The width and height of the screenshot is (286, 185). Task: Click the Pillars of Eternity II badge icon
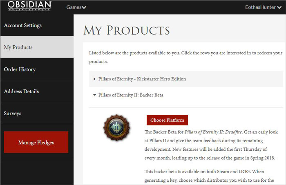[x=116, y=127]
